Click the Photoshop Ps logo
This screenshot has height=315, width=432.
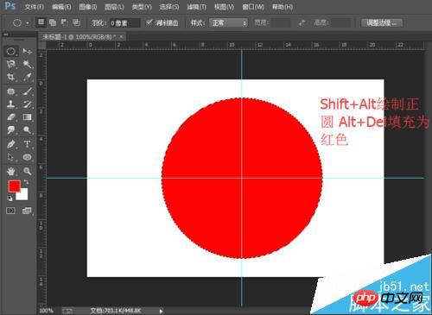point(10,6)
